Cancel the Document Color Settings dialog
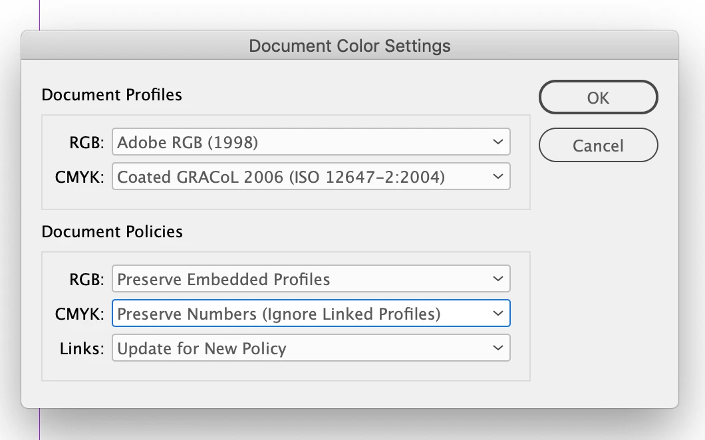Image resolution: width=705 pixels, height=440 pixels. coord(598,146)
